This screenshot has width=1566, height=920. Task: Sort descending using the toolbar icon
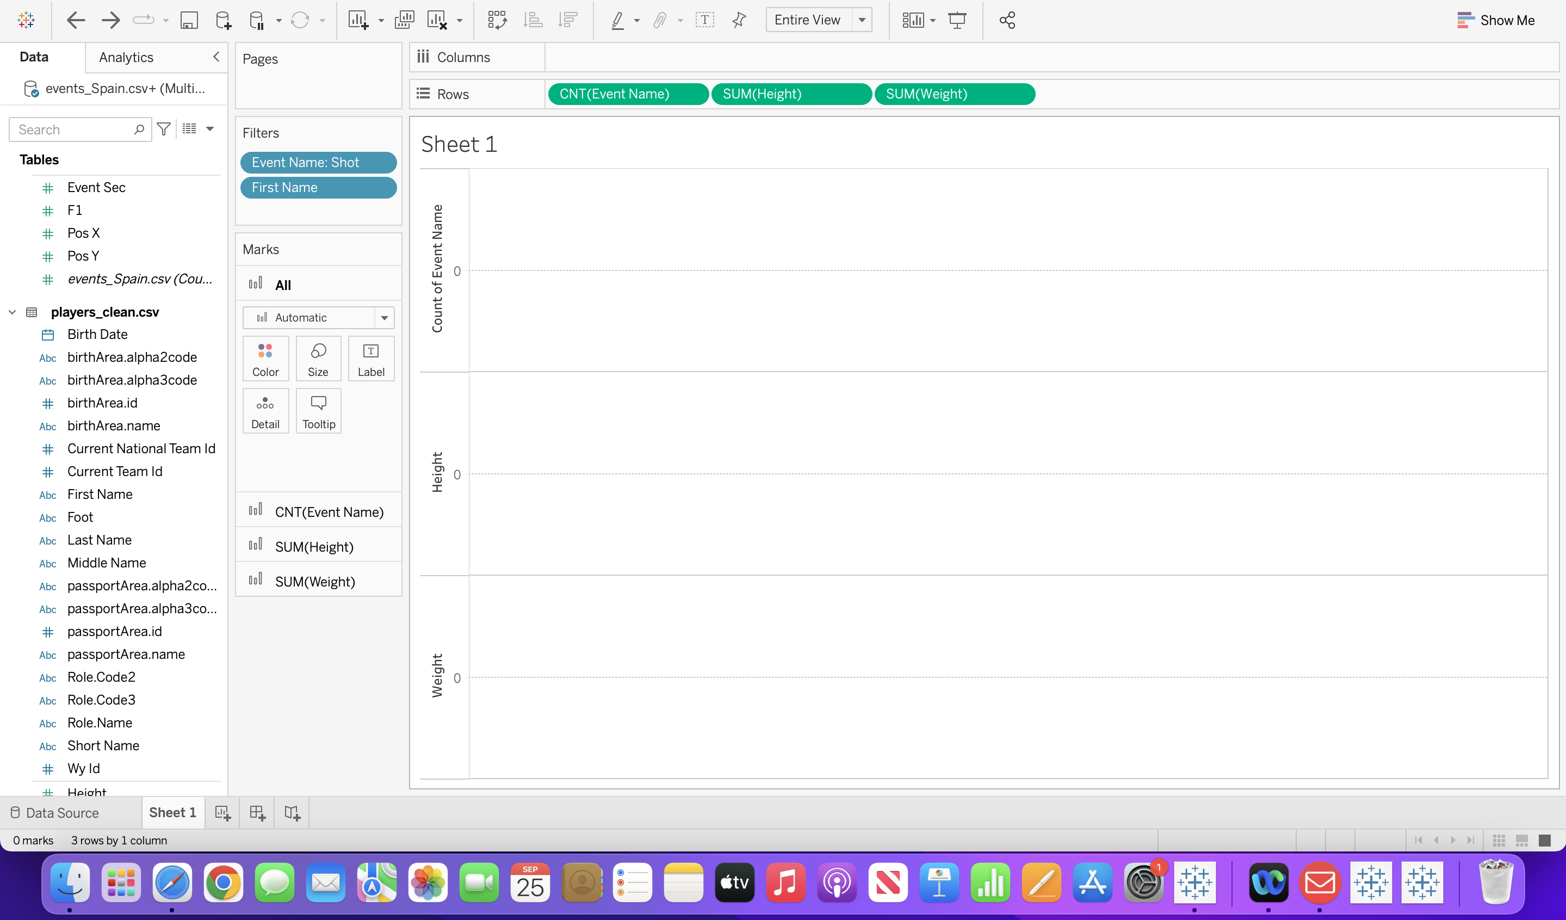[x=567, y=20]
